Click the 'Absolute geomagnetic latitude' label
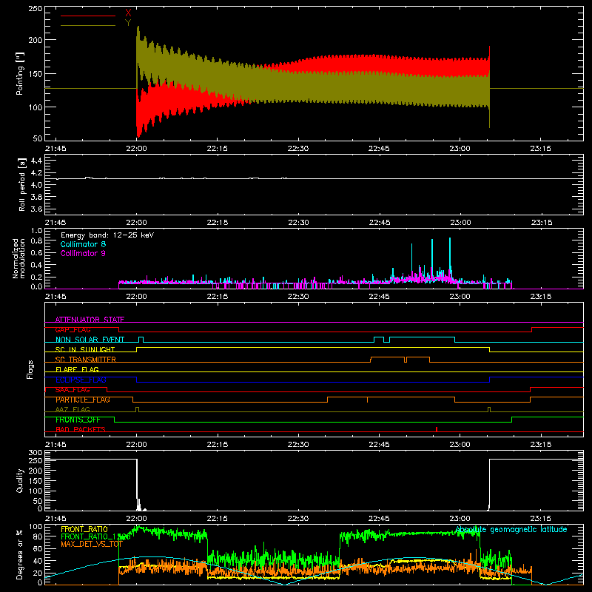The image size is (592, 592). click(x=511, y=529)
